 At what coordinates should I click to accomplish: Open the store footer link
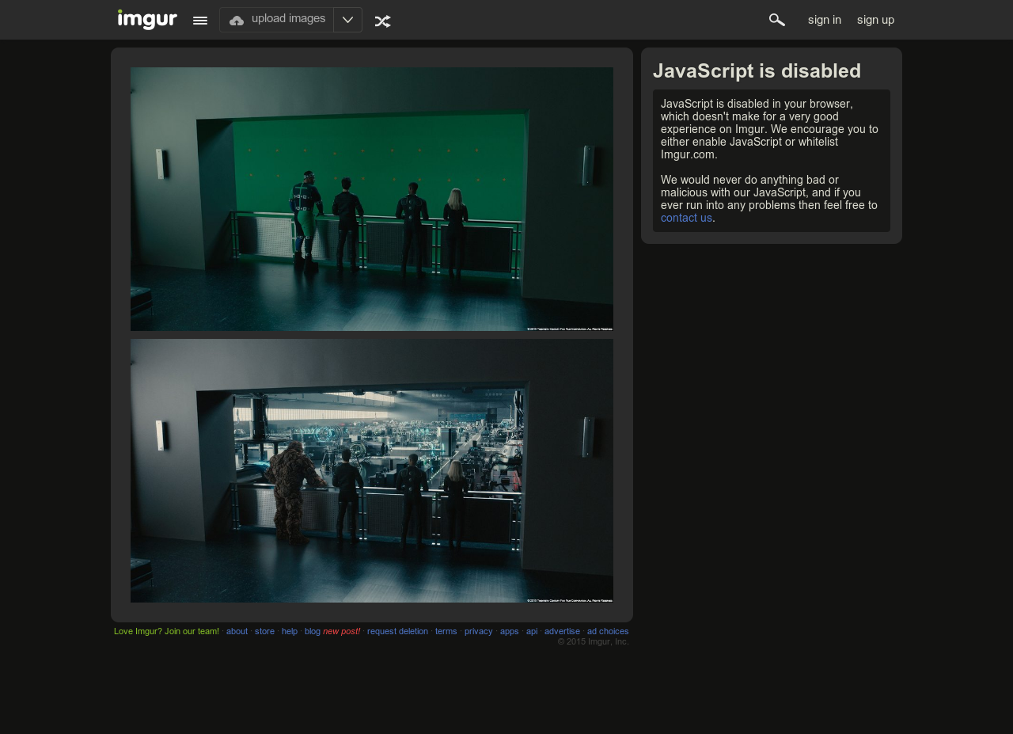(x=264, y=631)
